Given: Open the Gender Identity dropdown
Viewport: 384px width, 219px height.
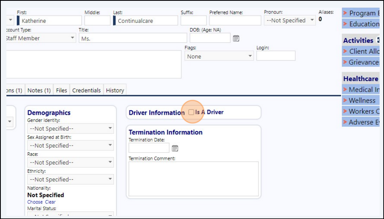Looking at the screenshot, I should tap(70, 129).
